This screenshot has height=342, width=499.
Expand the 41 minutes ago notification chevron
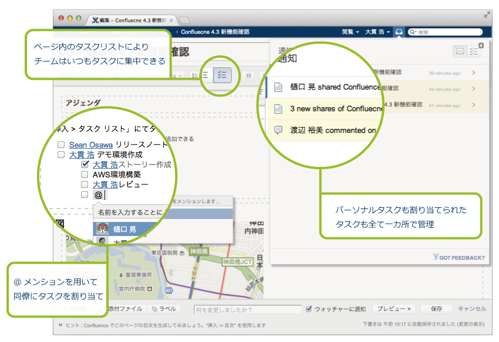coord(474,105)
